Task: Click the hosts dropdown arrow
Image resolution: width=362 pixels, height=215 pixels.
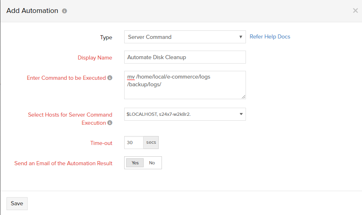Action: [241, 114]
